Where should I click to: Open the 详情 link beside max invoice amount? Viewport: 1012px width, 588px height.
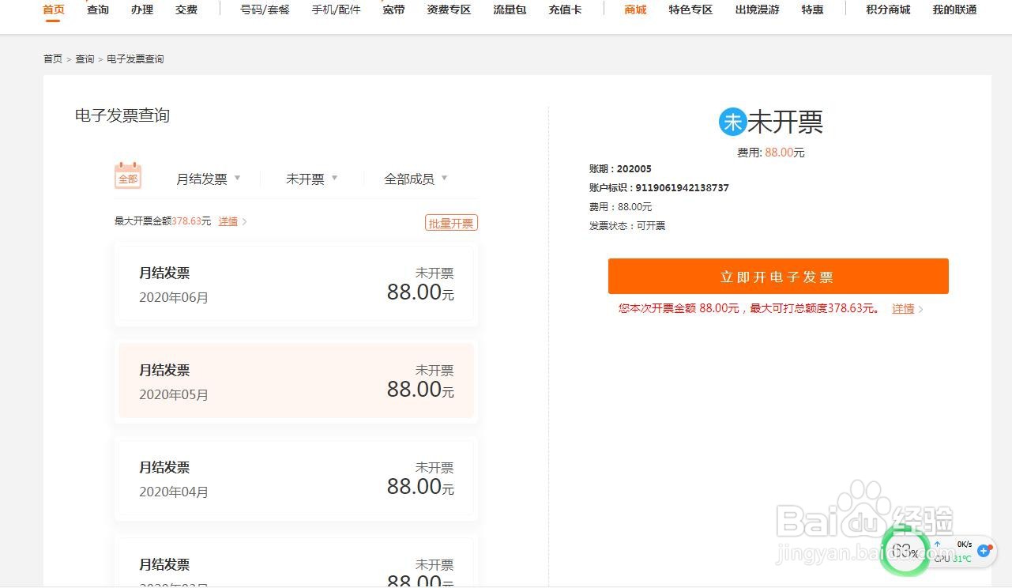[228, 221]
